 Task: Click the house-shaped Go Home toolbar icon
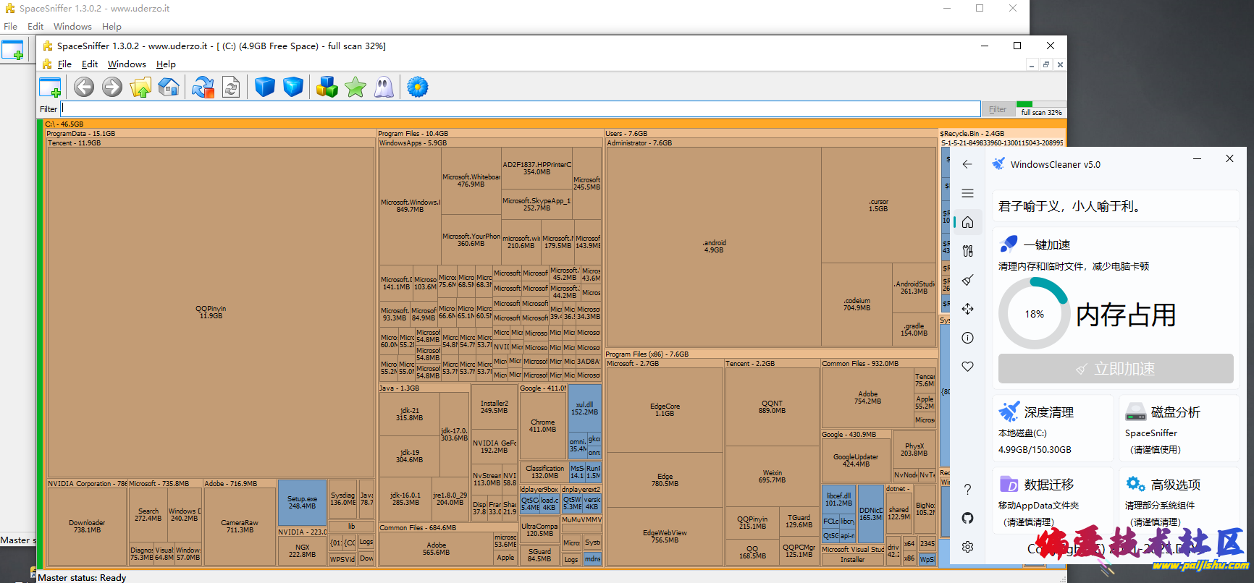[x=169, y=88]
